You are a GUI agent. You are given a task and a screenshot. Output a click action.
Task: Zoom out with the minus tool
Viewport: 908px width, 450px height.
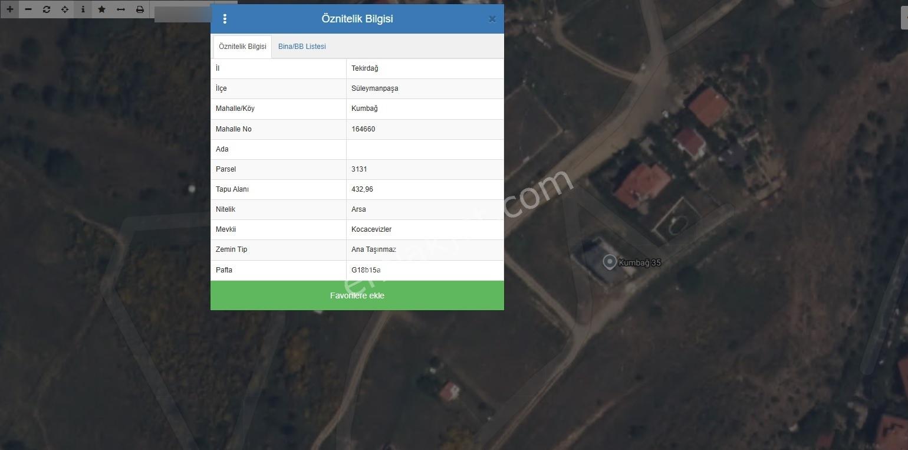tap(28, 9)
